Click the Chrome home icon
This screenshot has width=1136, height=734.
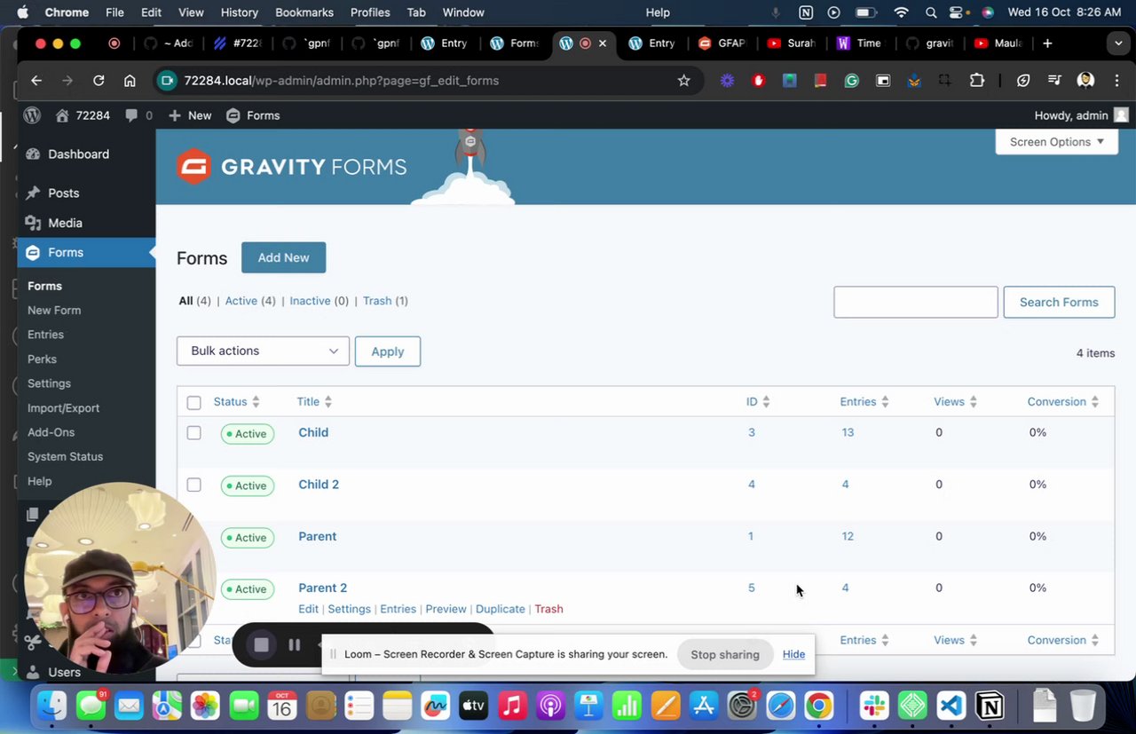[x=130, y=81]
